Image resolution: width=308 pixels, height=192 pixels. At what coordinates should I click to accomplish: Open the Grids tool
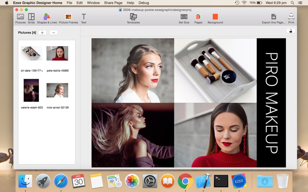pyautogui.click(x=31, y=18)
